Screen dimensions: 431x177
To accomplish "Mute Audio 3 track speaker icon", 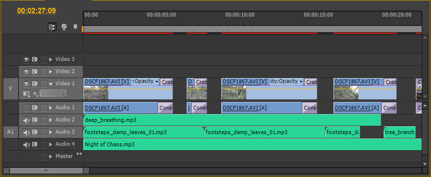I will coord(26,132).
